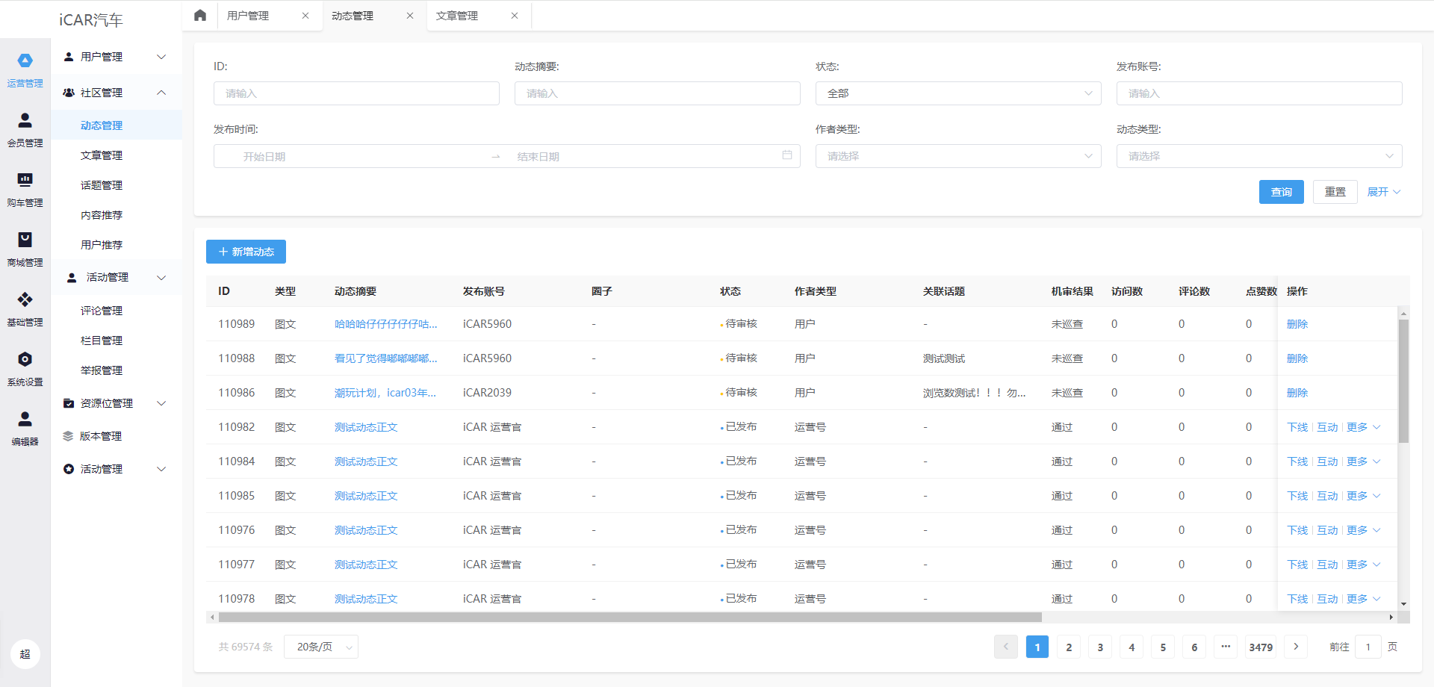Select 举报管理 in the sidebar
The width and height of the screenshot is (1434, 687).
coord(102,370)
